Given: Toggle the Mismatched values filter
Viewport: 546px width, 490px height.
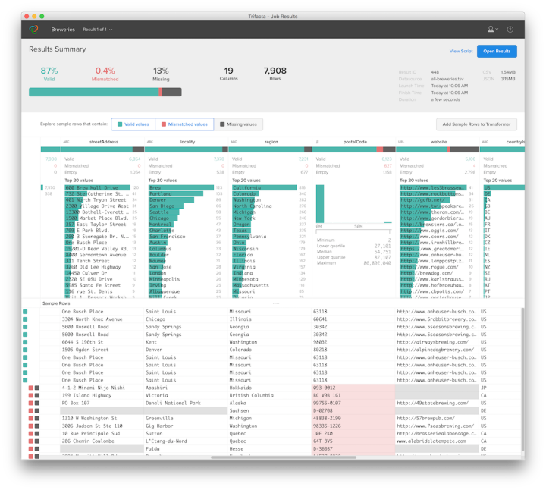Looking at the screenshot, I should point(184,124).
